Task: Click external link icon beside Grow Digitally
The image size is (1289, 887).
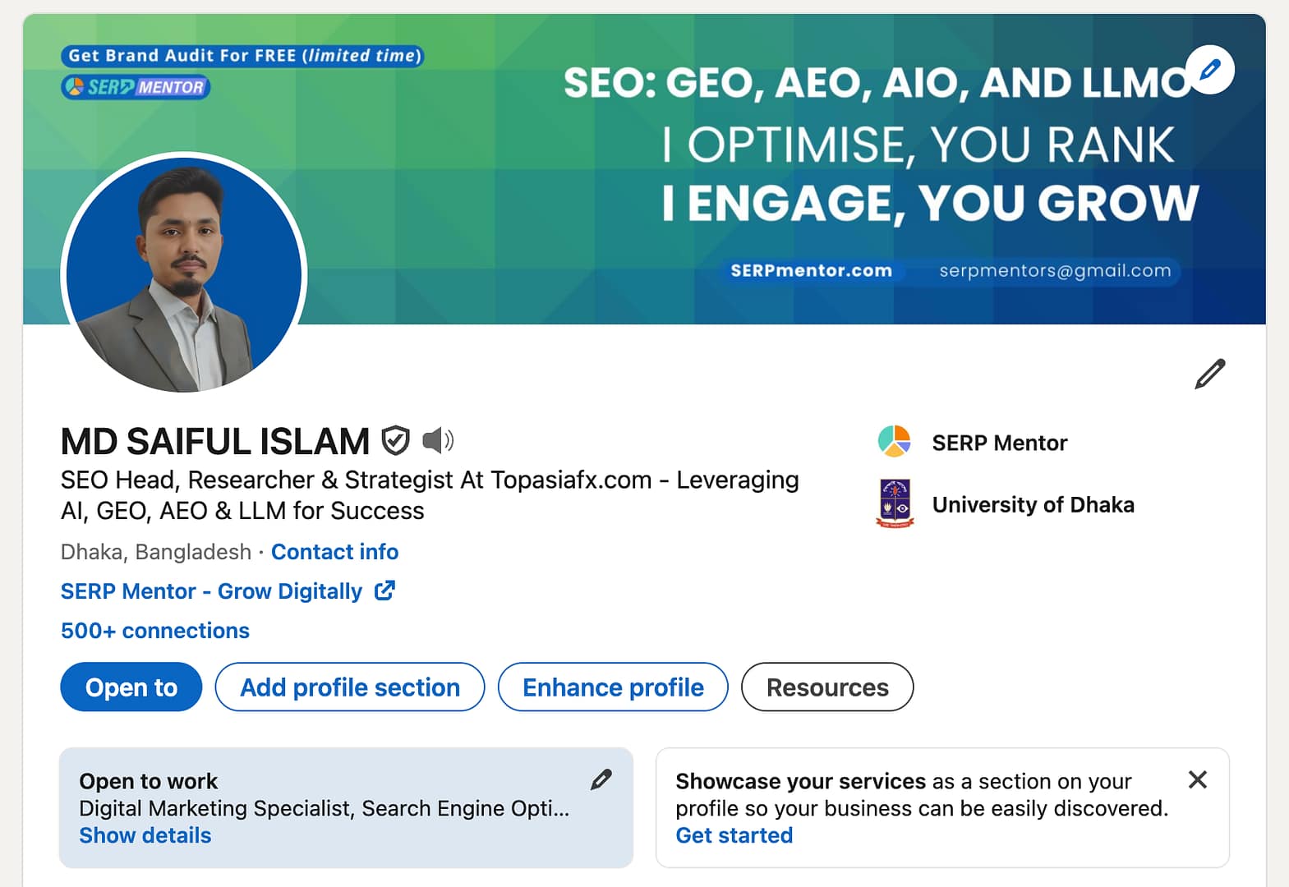Action: tap(384, 591)
